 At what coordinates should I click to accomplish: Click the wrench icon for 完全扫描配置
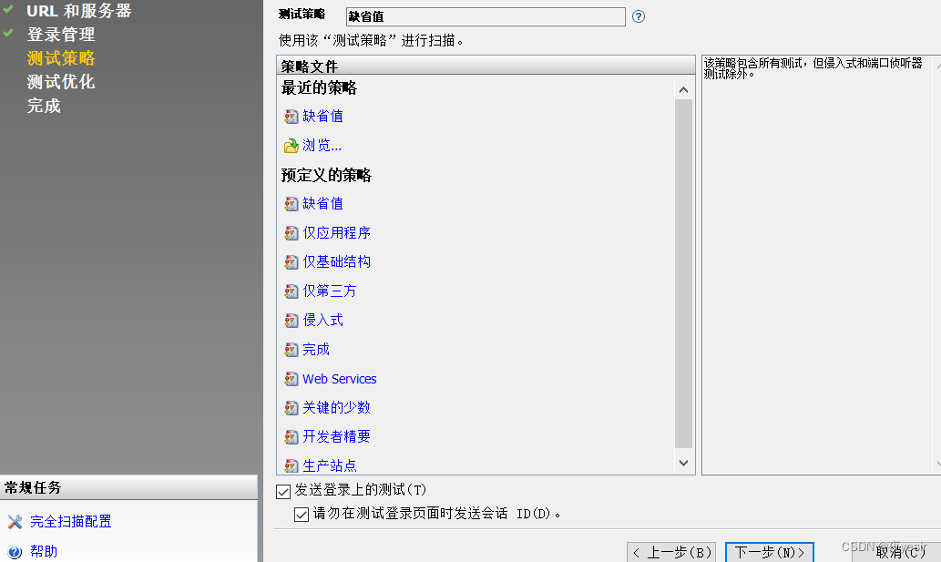15,522
